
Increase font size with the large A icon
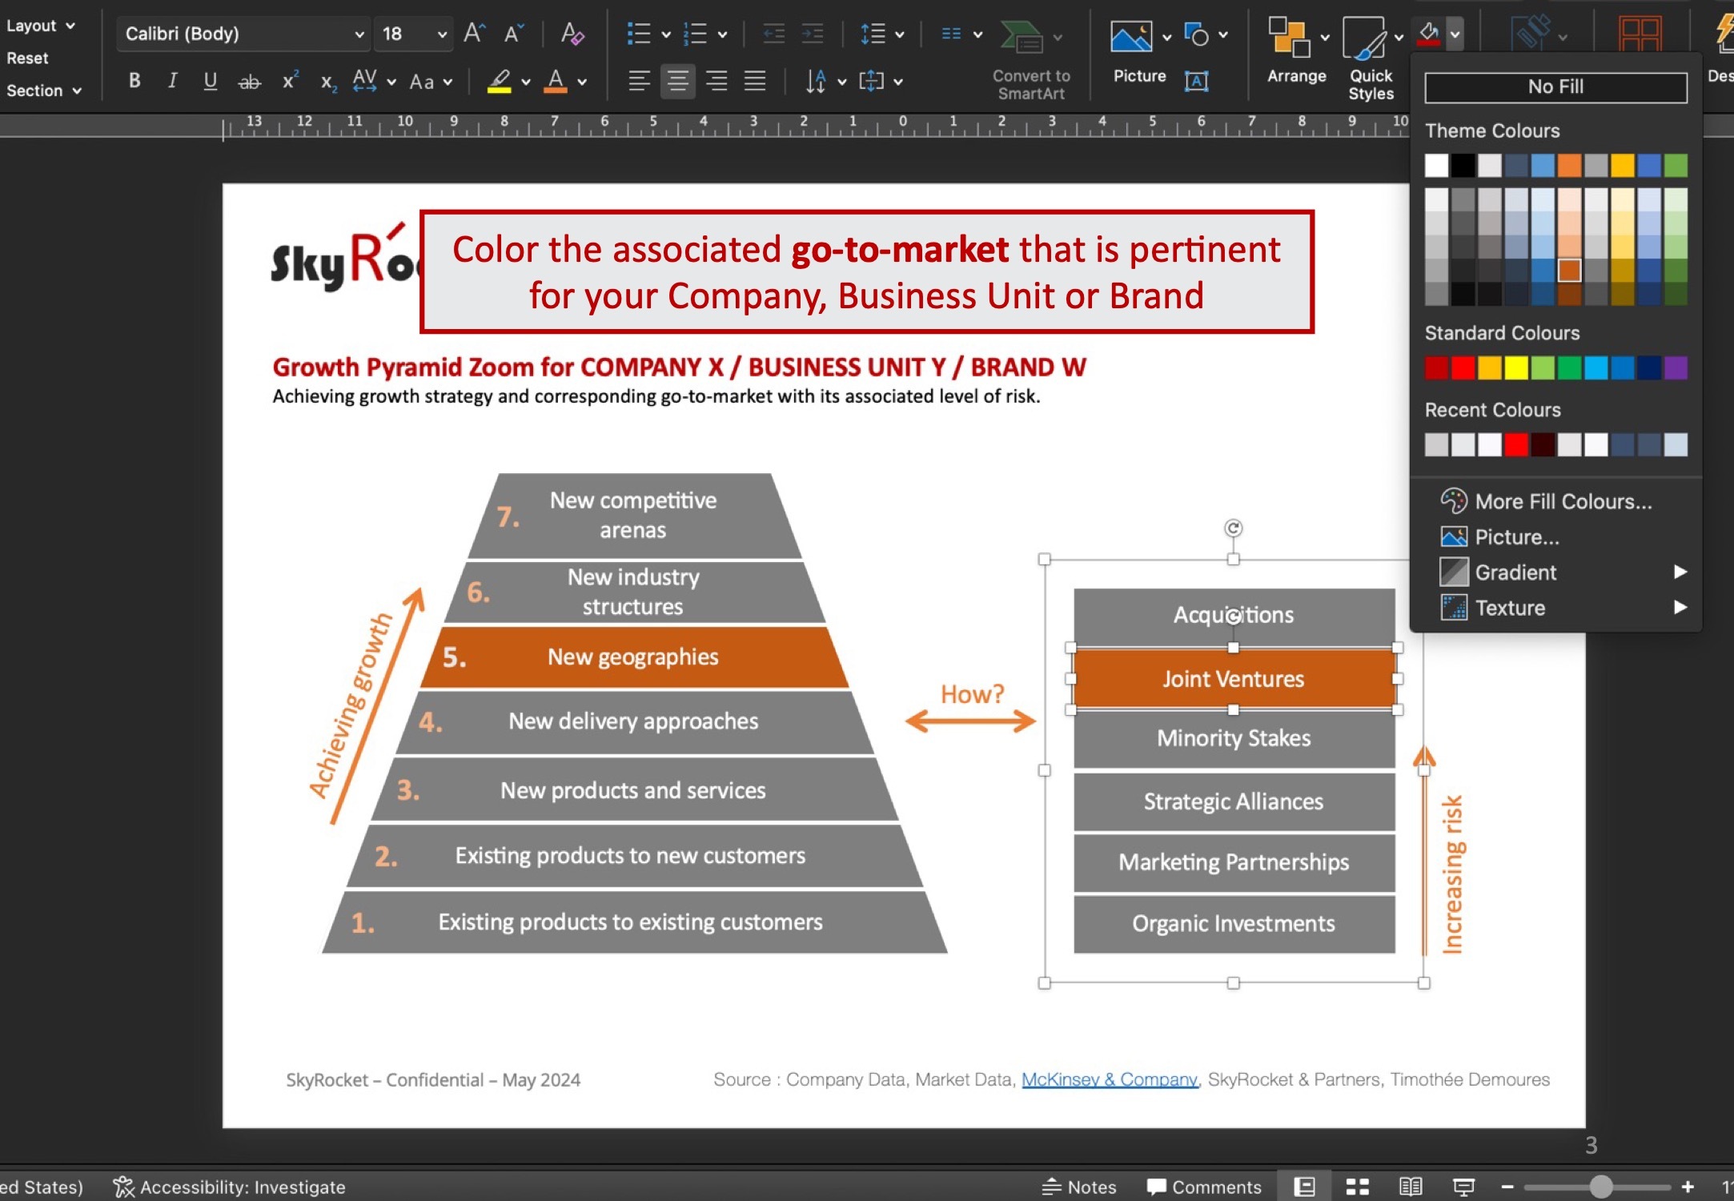pyautogui.click(x=474, y=34)
